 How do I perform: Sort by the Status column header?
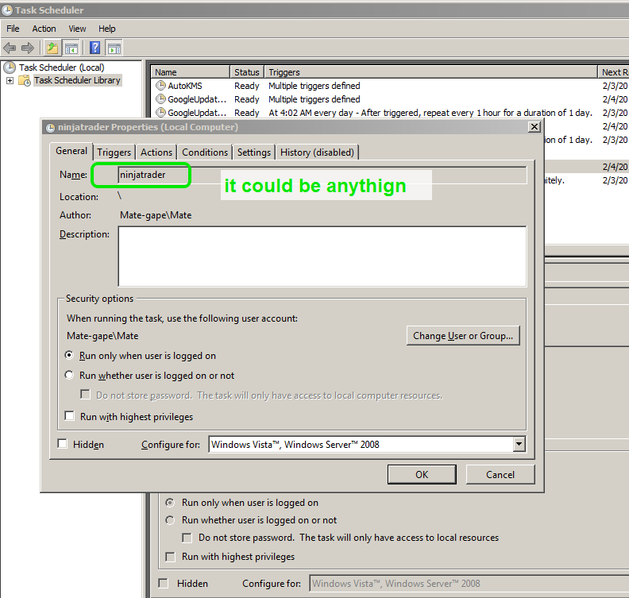(x=247, y=72)
